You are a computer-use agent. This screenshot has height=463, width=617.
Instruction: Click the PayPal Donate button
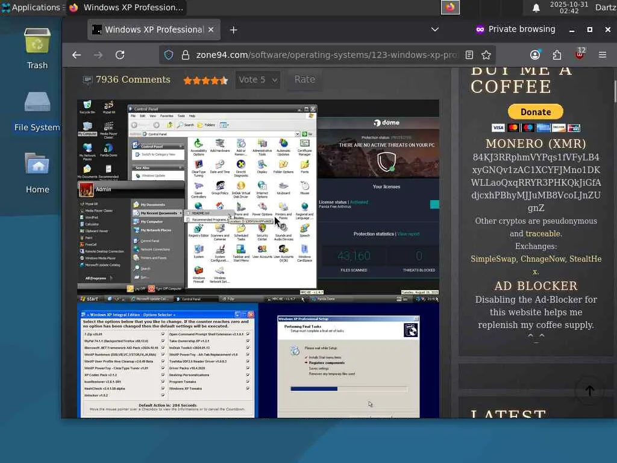tap(536, 112)
